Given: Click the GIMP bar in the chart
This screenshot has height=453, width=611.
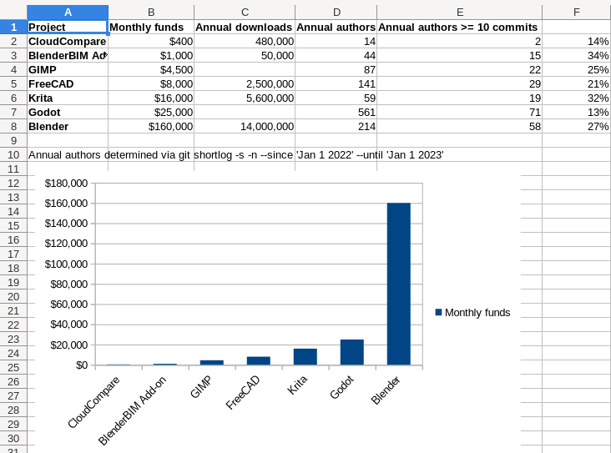Looking at the screenshot, I should (x=211, y=363).
